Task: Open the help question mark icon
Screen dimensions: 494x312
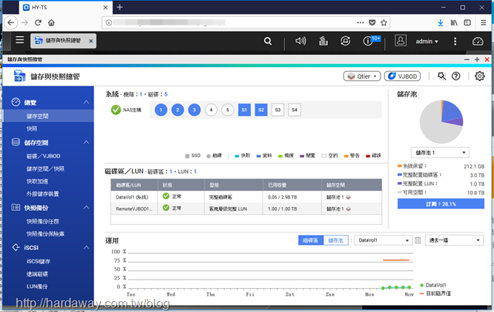Action: tap(456, 76)
